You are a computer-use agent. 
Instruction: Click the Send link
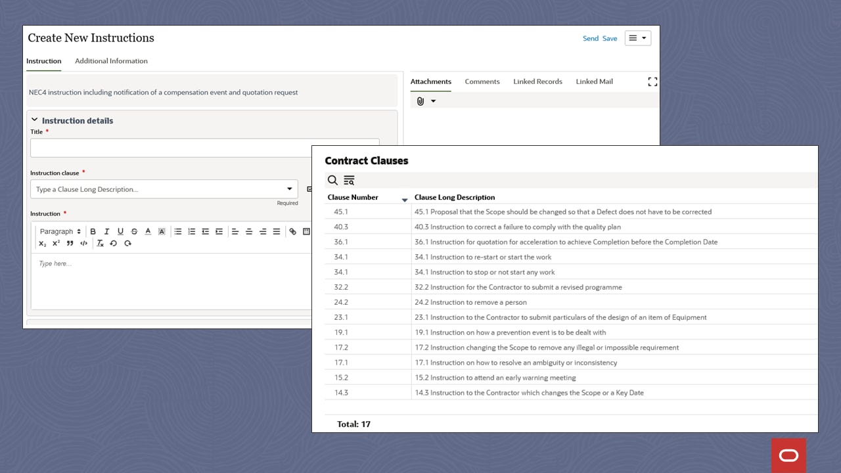(590, 38)
